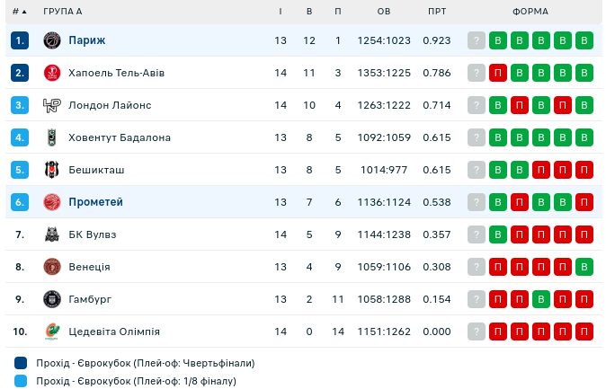Sort standings by ОВ column header
Image resolution: width=606 pixels, height=389 pixels.
(384, 12)
